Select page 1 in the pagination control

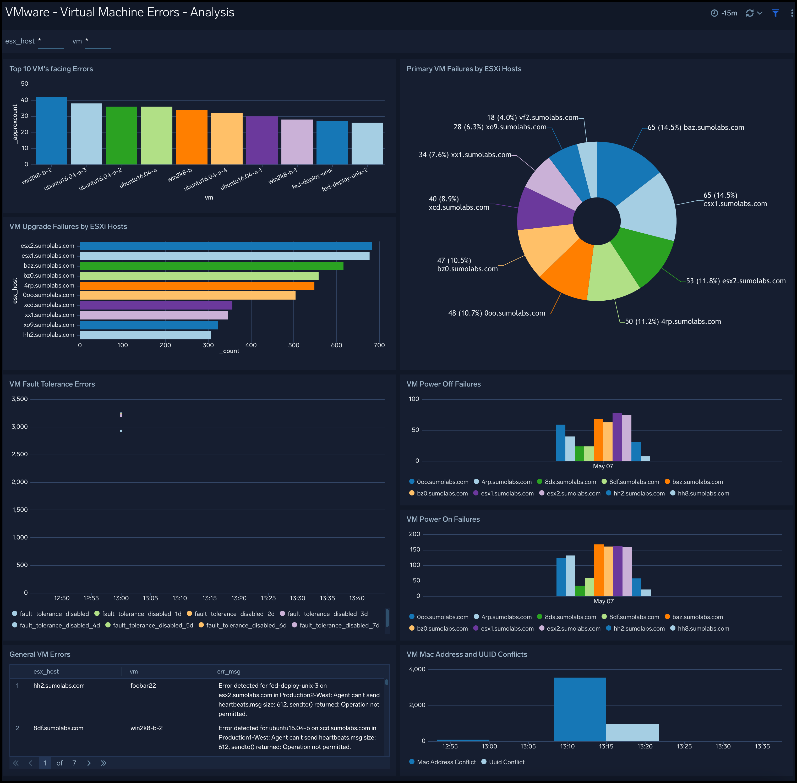(45, 763)
